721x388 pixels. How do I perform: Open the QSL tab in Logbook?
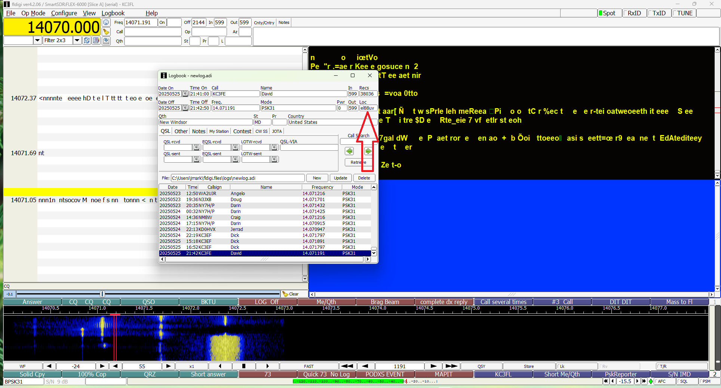click(165, 131)
